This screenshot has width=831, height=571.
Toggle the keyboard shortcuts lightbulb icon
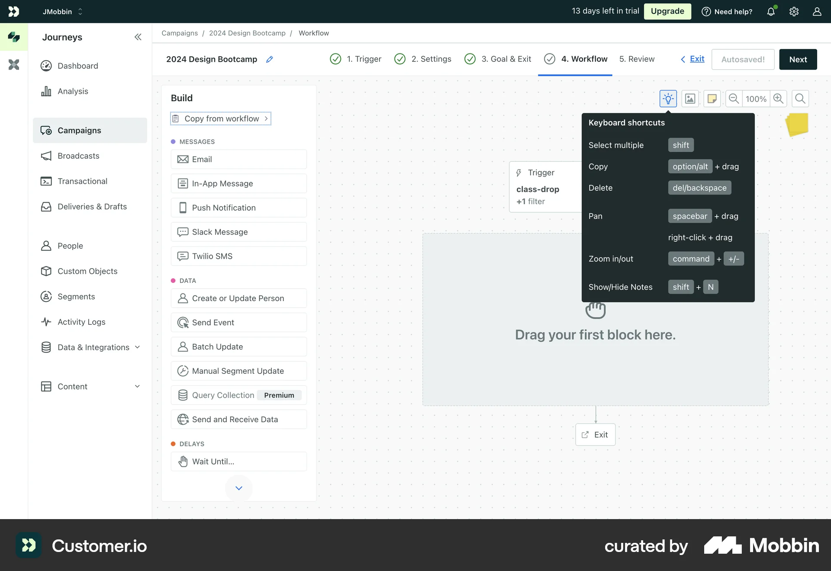pyautogui.click(x=668, y=99)
